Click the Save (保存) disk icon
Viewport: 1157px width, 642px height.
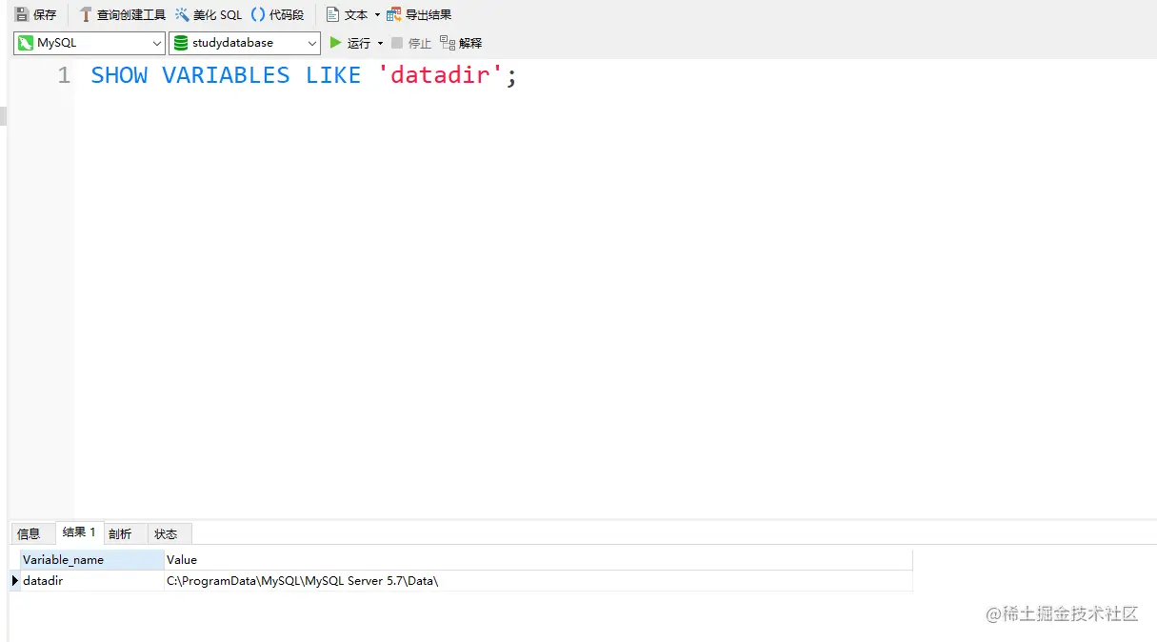pyautogui.click(x=22, y=14)
